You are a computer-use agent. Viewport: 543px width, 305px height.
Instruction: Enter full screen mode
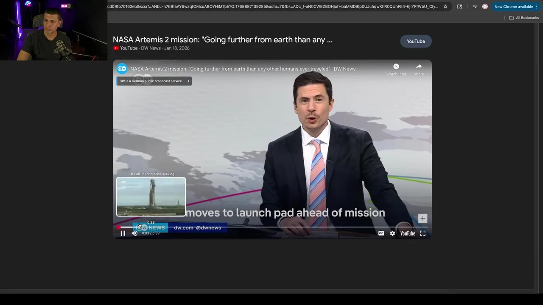(x=423, y=233)
